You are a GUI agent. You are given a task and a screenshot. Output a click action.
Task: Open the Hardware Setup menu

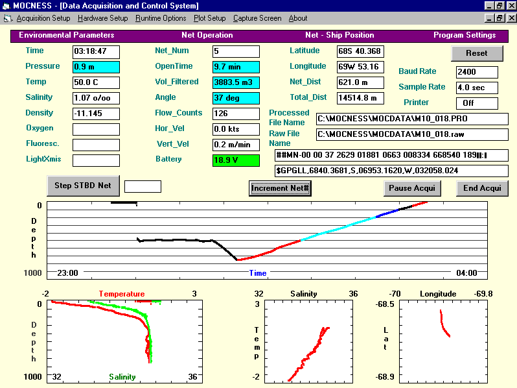coord(102,18)
